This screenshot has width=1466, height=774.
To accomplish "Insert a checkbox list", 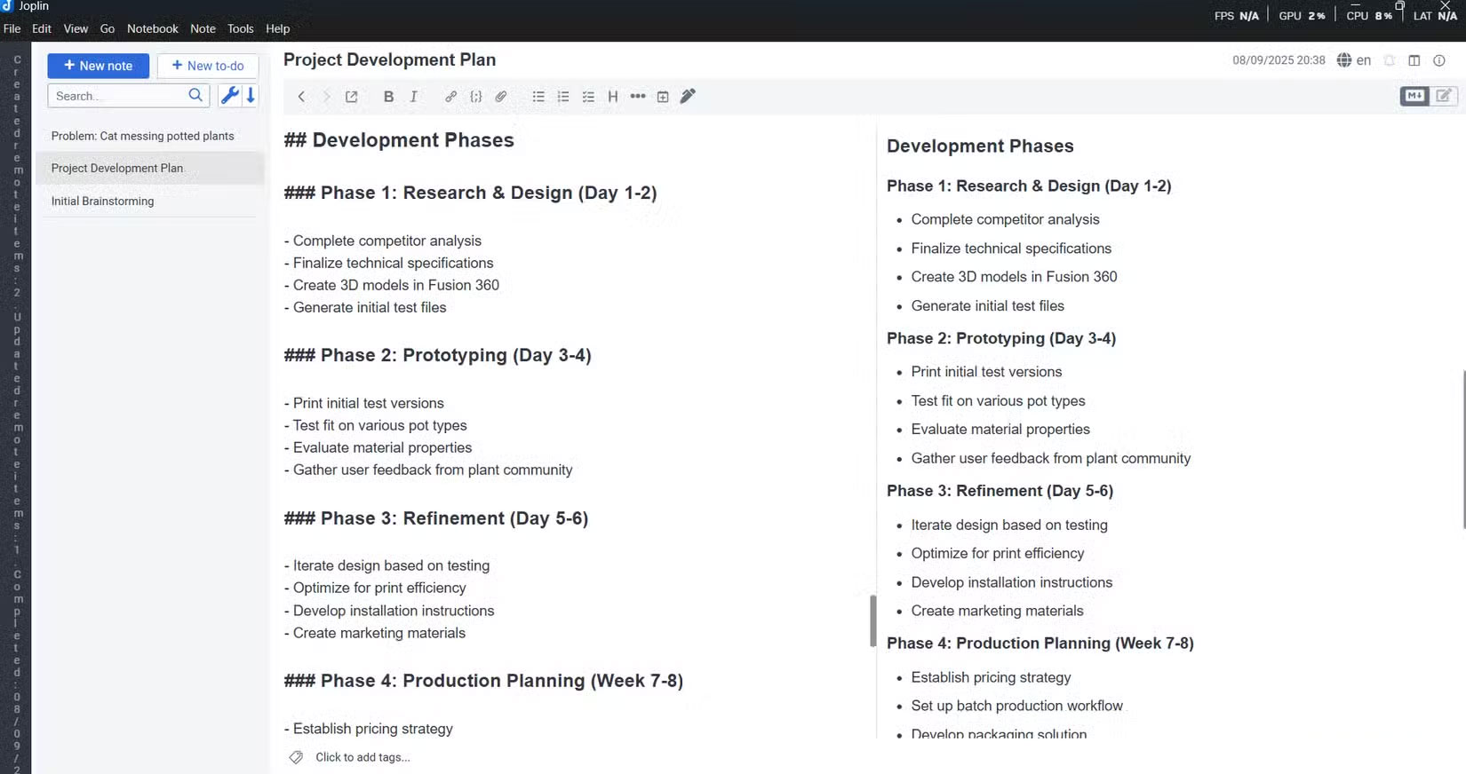I will [x=588, y=97].
